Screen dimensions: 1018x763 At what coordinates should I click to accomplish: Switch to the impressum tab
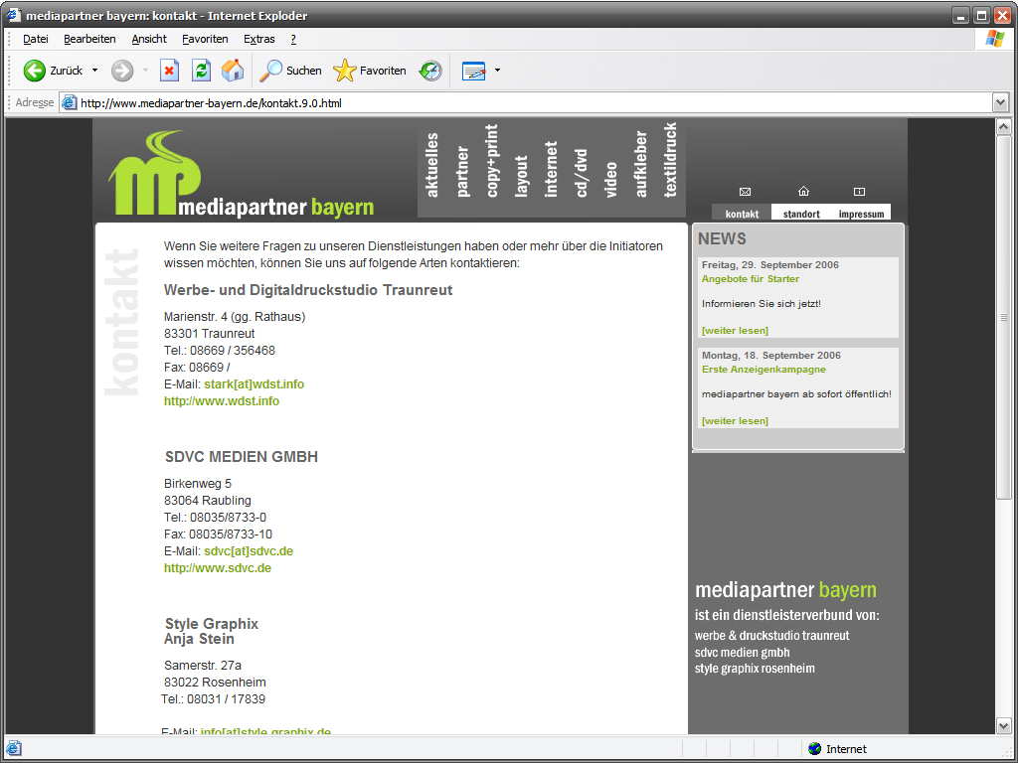pyautogui.click(x=861, y=214)
